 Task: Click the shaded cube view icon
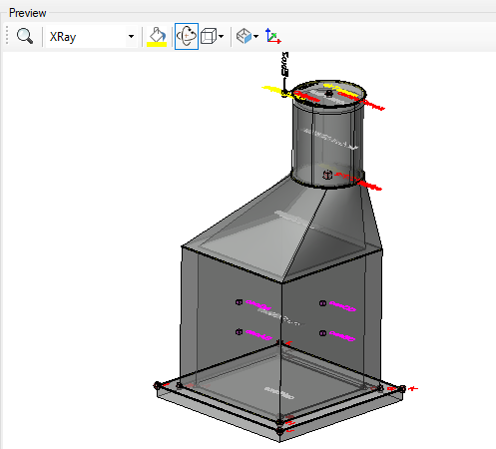pos(244,36)
